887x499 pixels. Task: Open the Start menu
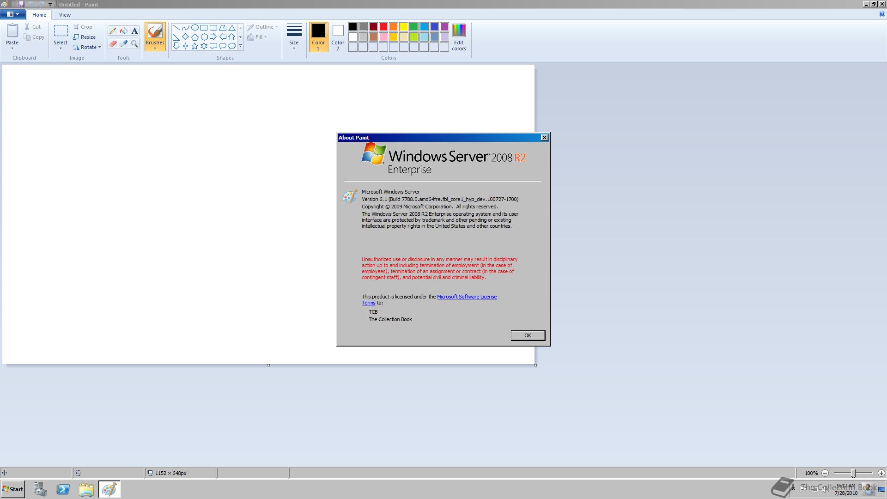coord(13,489)
